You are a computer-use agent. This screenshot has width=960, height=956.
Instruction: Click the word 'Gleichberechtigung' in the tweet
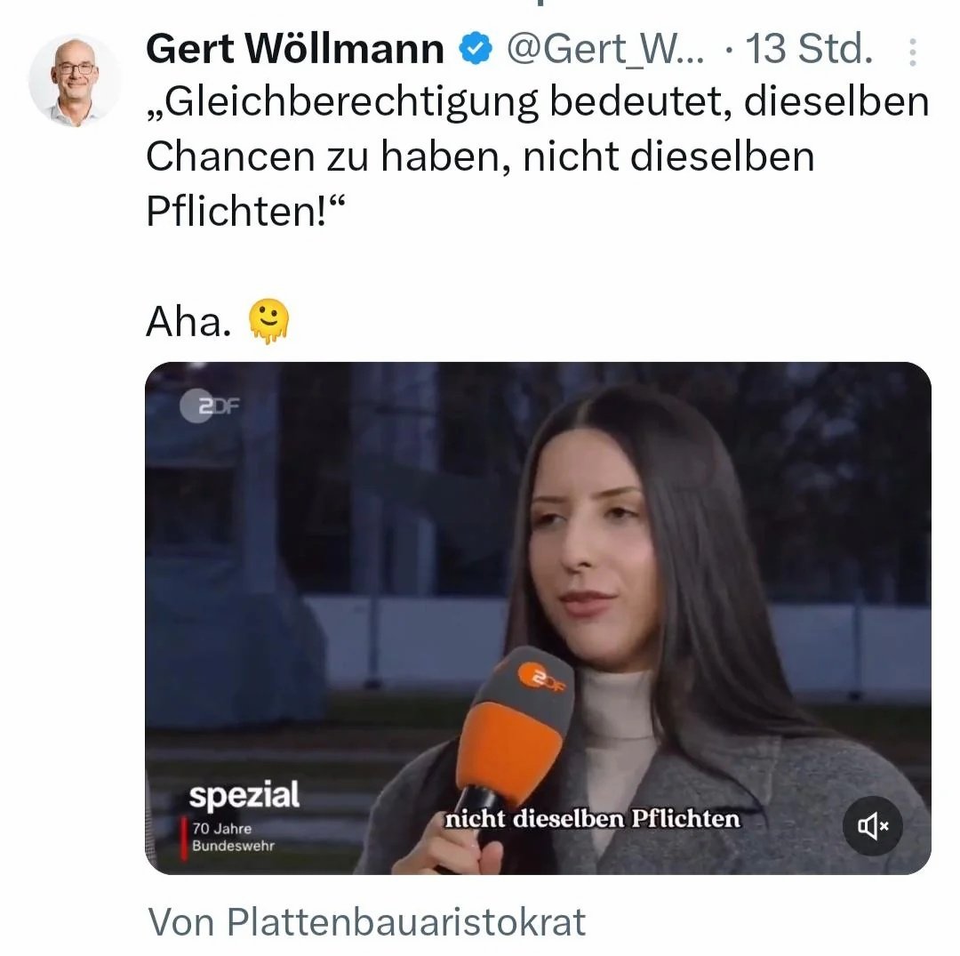pyautogui.click(x=343, y=103)
